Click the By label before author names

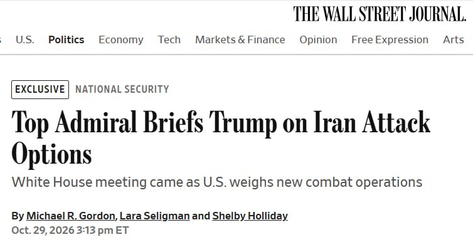[18, 216]
